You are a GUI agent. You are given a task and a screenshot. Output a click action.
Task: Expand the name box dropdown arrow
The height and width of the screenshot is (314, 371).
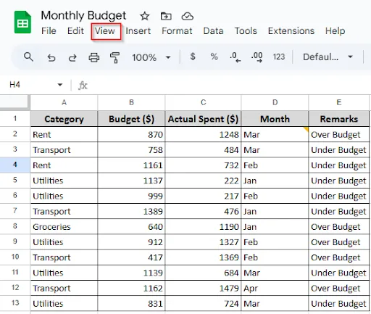pyautogui.click(x=60, y=85)
